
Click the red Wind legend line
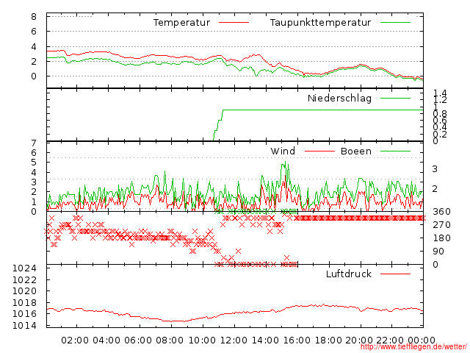pos(319,151)
